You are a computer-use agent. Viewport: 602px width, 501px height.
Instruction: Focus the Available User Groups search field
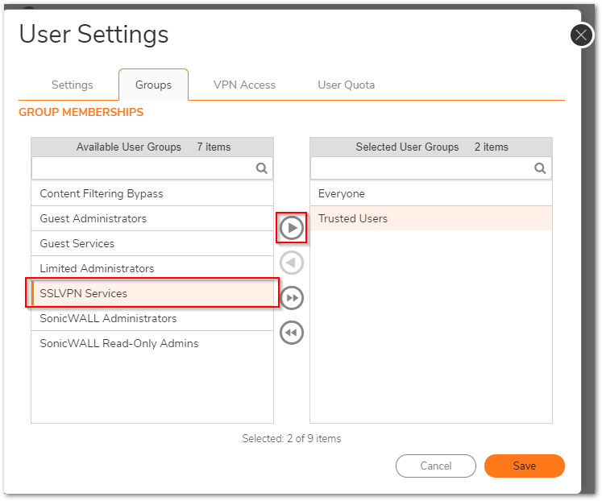[x=152, y=168]
